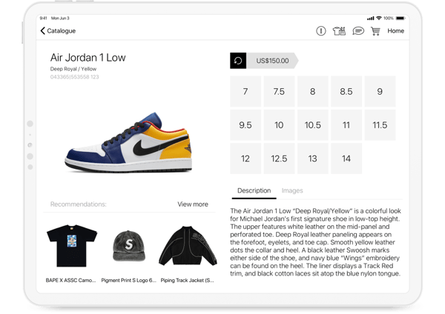The image size is (445, 314).
Task: Open the Pigment Print S Logo cap
Action: pyautogui.click(x=129, y=245)
